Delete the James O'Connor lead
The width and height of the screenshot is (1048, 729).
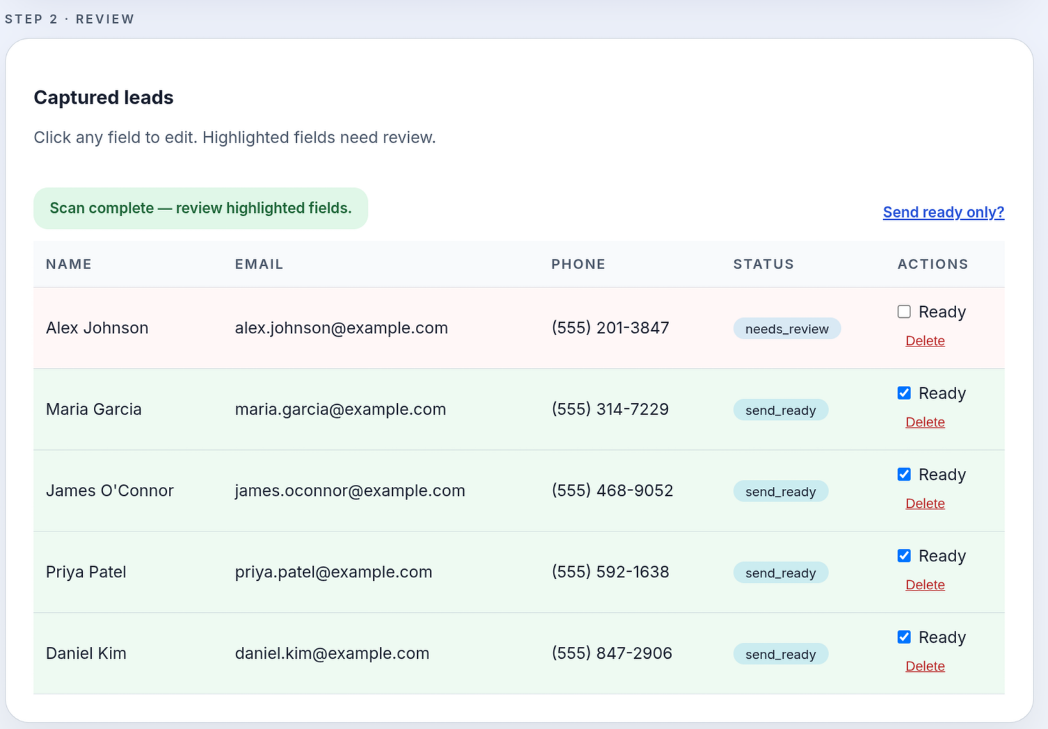[x=924, y=504]
